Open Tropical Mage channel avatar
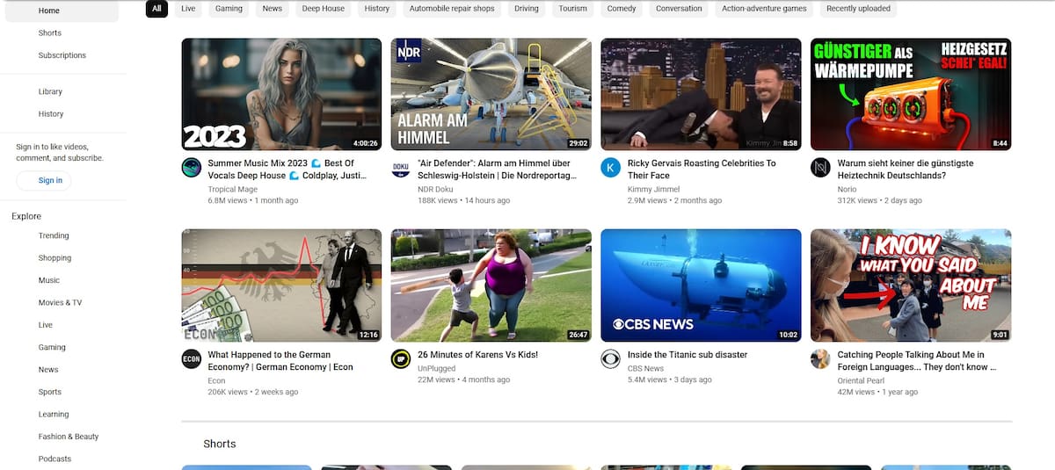 click(x=192, y=168)
